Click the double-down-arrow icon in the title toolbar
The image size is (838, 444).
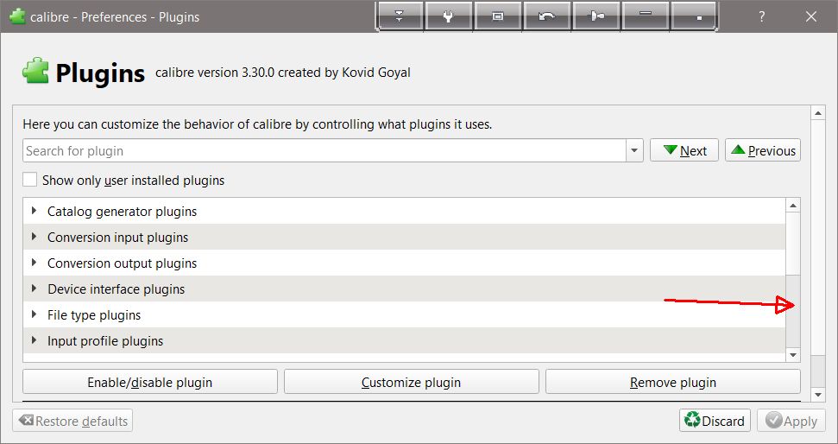399,16
